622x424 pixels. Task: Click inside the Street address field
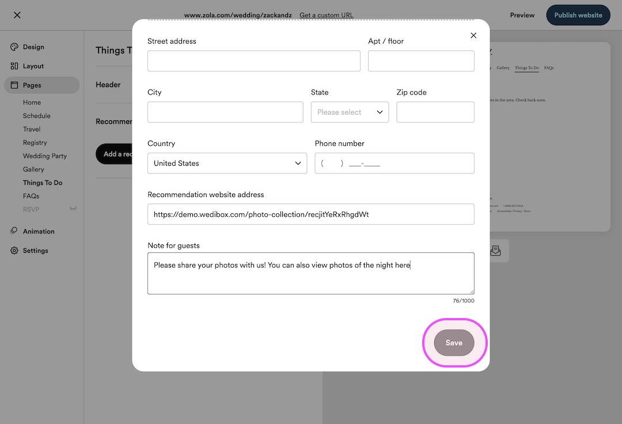pos(253,60)
